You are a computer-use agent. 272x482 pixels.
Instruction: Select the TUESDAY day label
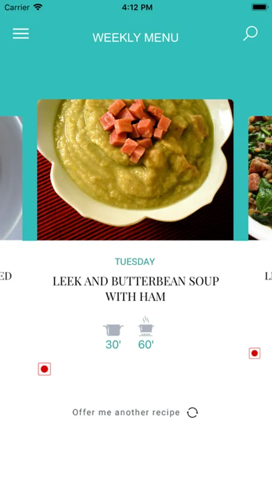pyautogui.click(x=135, y=262)
